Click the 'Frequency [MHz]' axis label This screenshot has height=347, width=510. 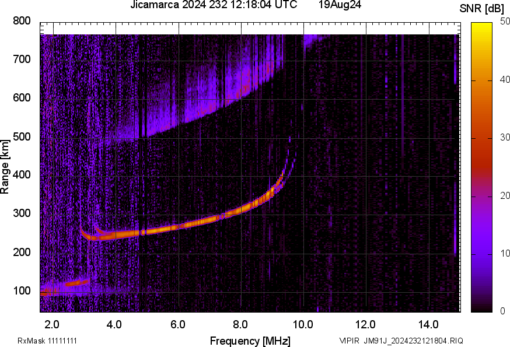(x=250, y=341)
